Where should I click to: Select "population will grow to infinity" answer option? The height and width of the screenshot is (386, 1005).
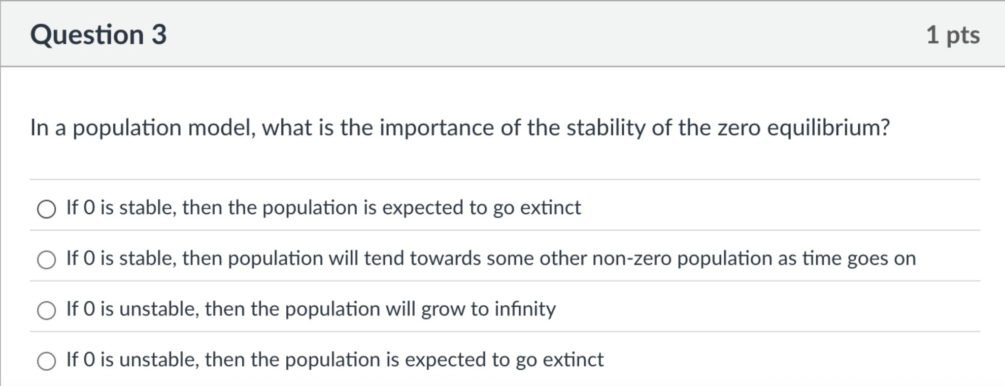46,310
